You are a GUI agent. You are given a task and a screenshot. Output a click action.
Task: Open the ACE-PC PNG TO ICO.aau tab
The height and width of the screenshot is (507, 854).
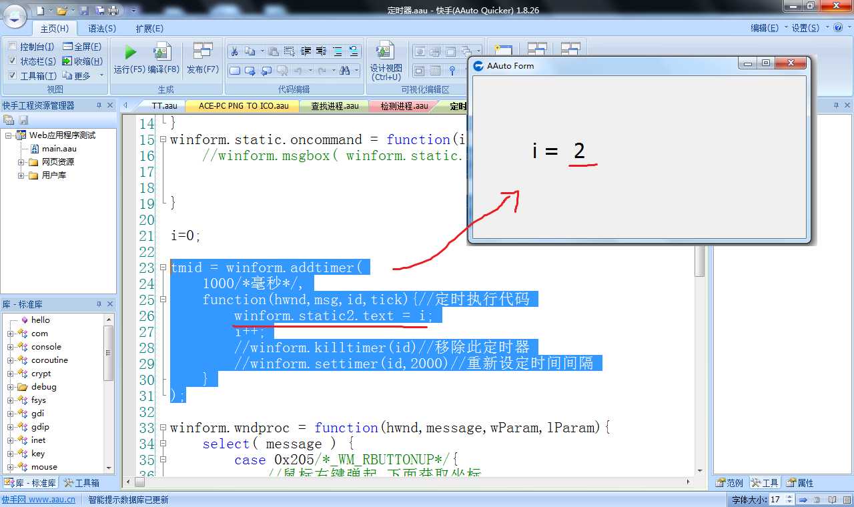[243, 105]
